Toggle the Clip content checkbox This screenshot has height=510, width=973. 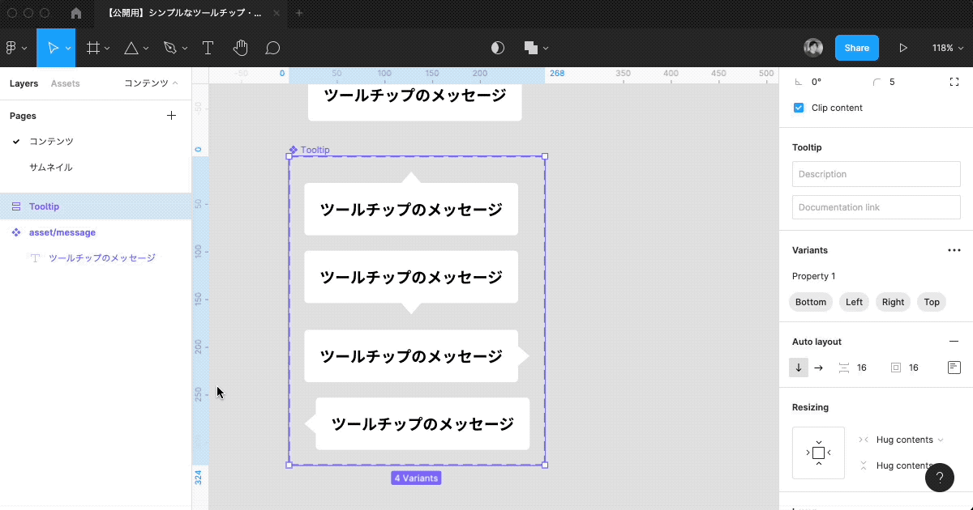(x=798, y=107)
